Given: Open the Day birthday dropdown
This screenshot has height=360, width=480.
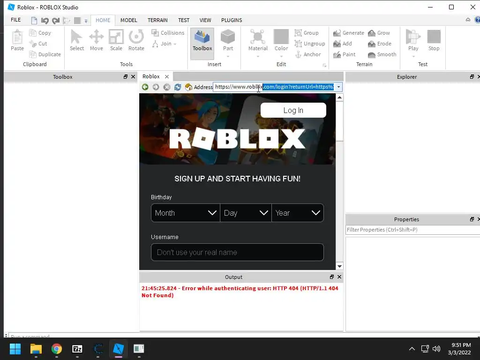Looking at the screenshot, I should click(246, 213).
